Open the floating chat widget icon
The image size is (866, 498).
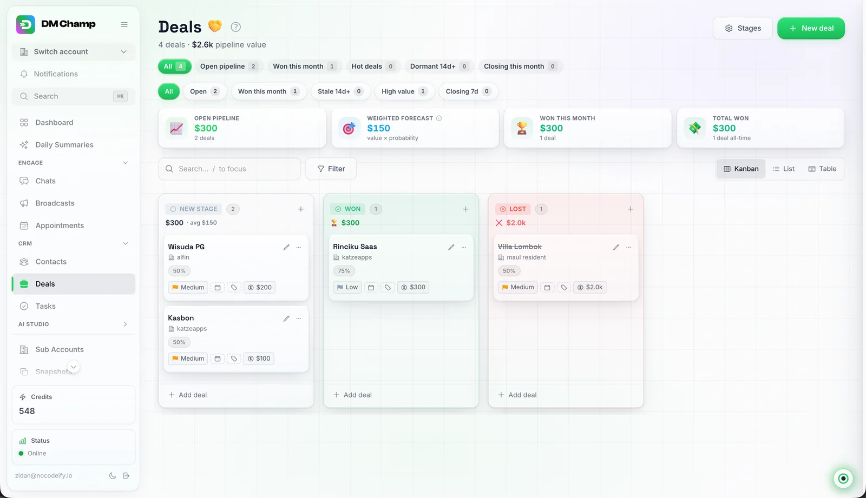pos(843,479)
